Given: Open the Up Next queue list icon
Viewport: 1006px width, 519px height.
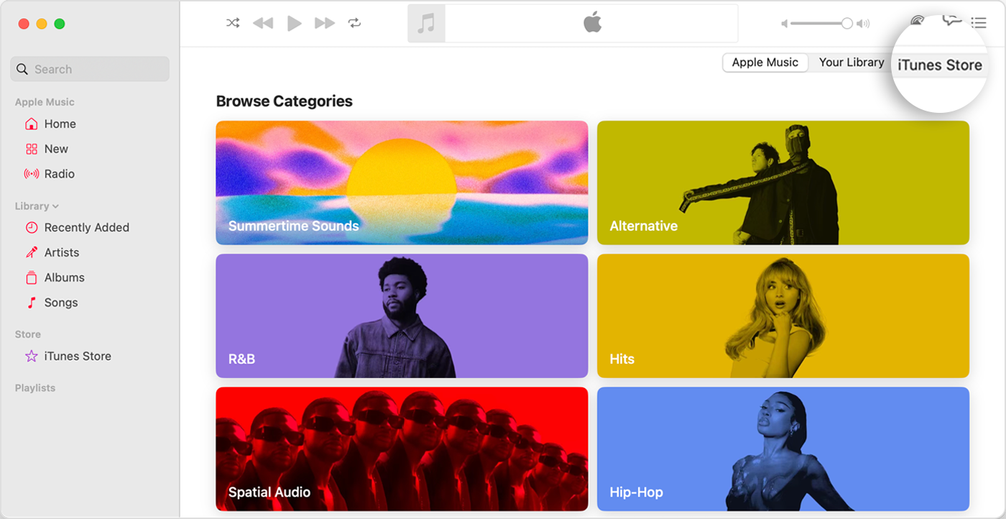Looking at the screenshot, I should pyautogui.click(x=979, y=23).
